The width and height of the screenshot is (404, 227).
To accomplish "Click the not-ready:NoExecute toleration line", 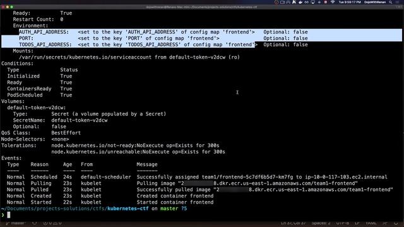I will (x=135, y=146).
